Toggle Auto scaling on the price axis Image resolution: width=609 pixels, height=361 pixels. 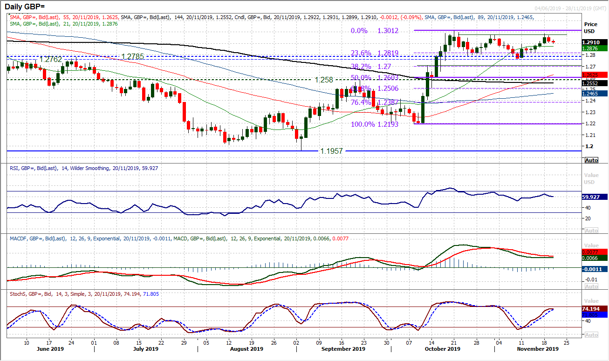(x=590, y=160)
